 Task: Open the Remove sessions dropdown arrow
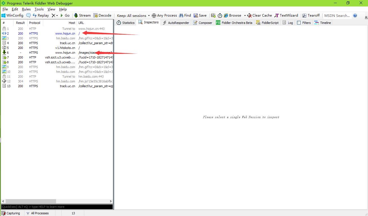click(x=57, y=16)
